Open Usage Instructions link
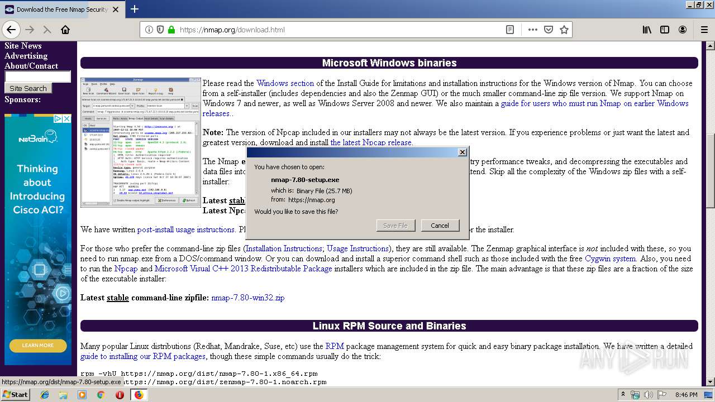 (357, 248)
